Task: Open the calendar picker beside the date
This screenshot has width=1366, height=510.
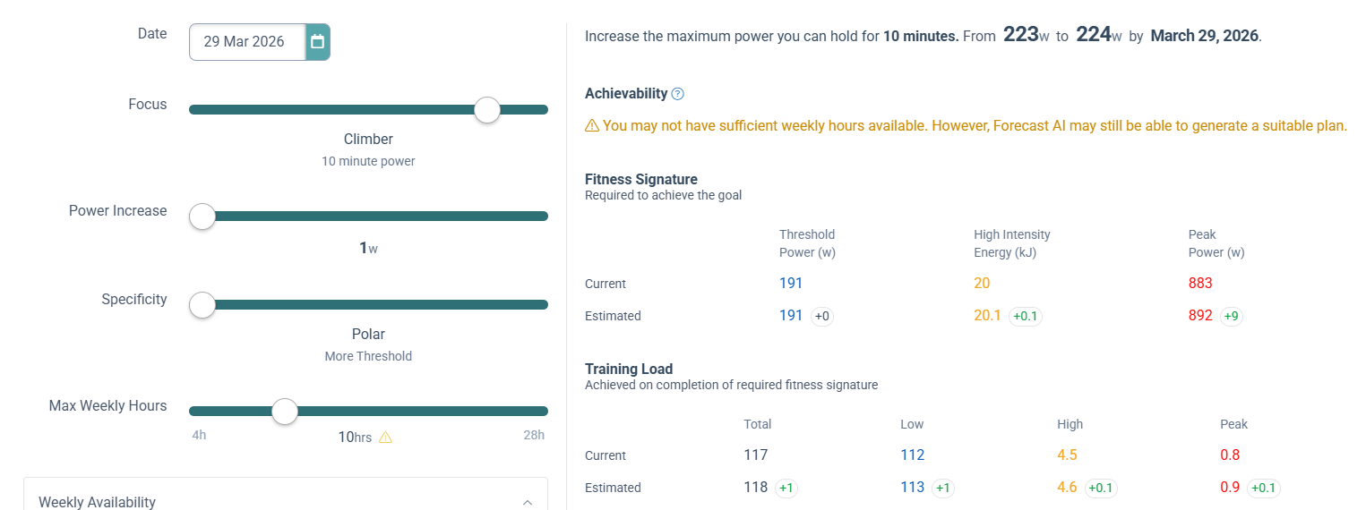Action: (x=317, y=42)
